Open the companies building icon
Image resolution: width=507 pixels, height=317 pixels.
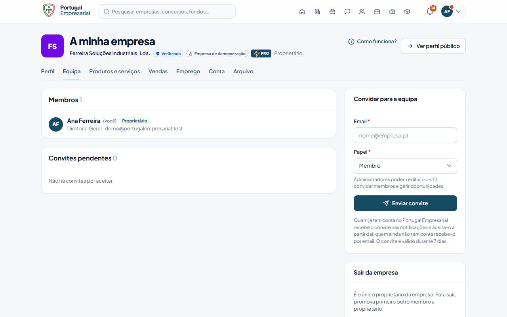317,11
